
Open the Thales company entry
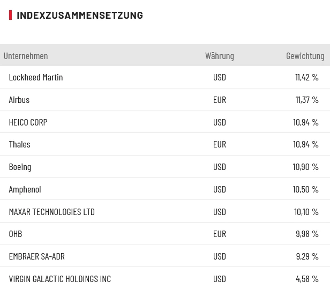(x=20, y=144)
